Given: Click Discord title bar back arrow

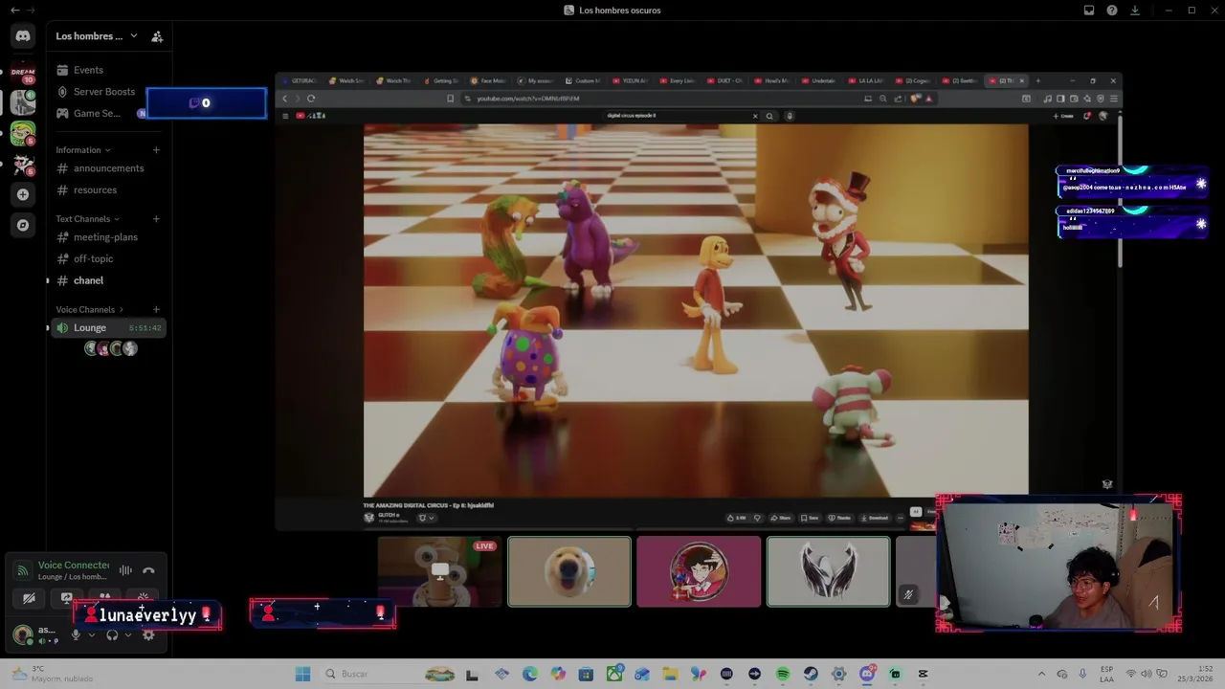Looking at the screenshot, I should [x=14, y=11].
